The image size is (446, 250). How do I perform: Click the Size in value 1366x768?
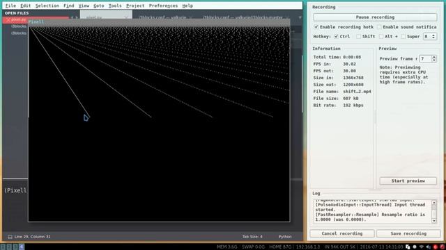tap(353, 78)
